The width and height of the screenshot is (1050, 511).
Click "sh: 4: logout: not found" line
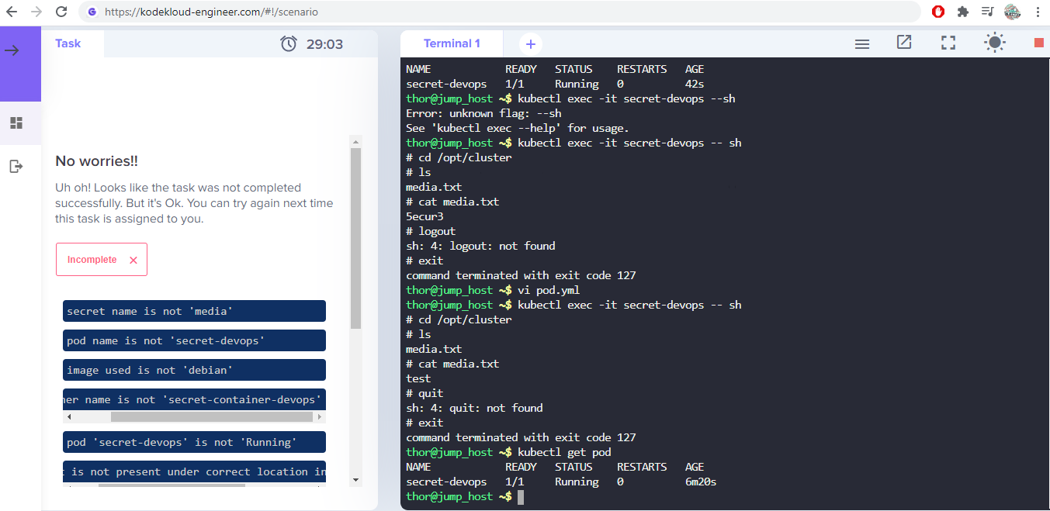(x=480, y=246)
